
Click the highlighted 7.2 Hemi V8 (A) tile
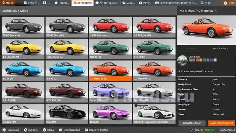point(111,71)
